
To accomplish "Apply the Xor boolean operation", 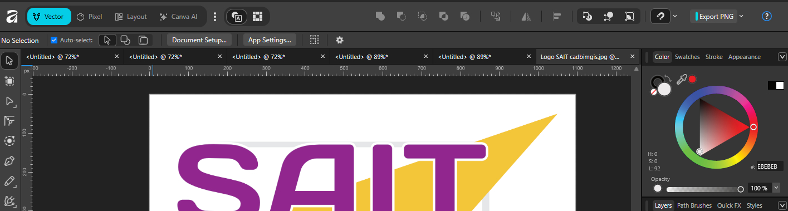I will coord(444,17).
